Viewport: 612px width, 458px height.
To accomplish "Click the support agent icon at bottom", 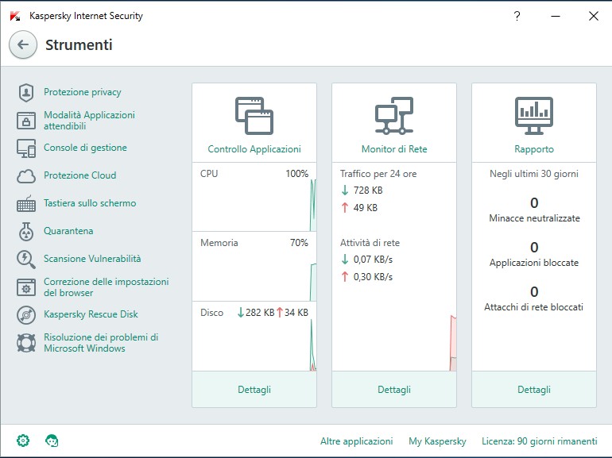I will 52,441.
